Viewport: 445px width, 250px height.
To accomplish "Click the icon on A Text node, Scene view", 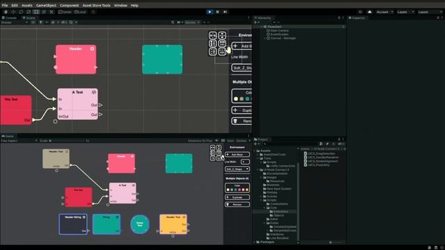I will 94,92.
